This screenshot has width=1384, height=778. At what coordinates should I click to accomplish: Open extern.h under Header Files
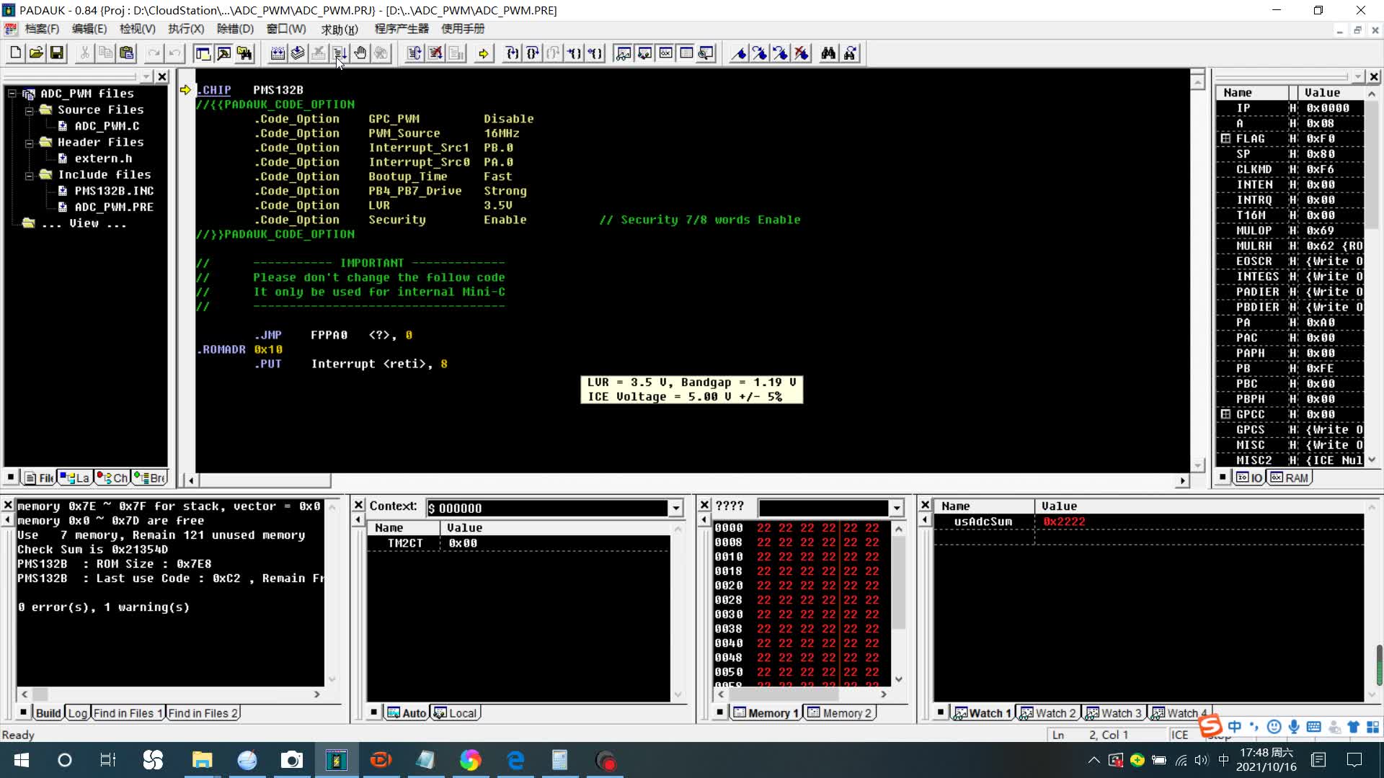coord(102,158)
